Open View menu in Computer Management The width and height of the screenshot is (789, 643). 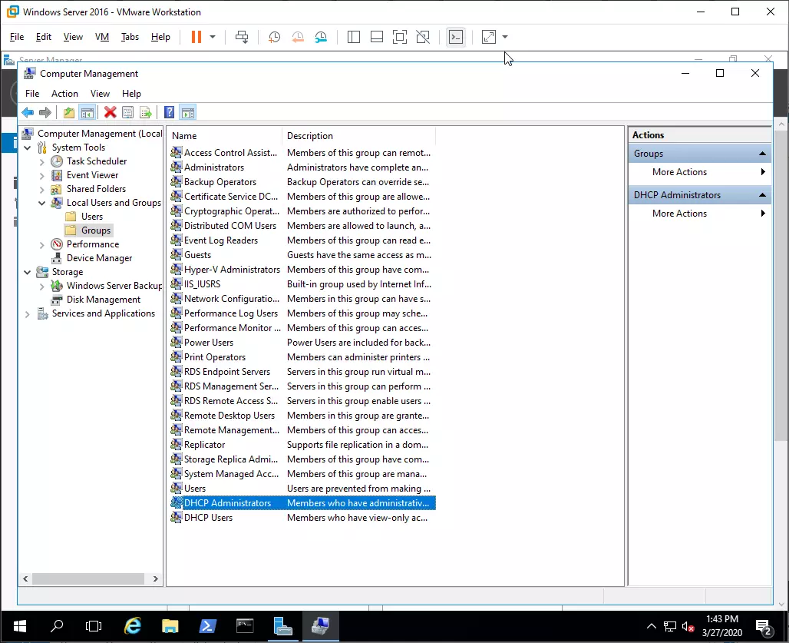pyautogui.click(x=100, y=94)
